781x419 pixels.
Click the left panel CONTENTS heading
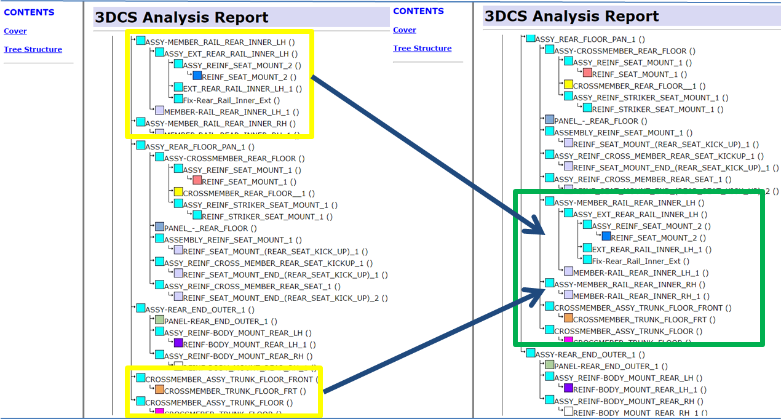(29, 12)
